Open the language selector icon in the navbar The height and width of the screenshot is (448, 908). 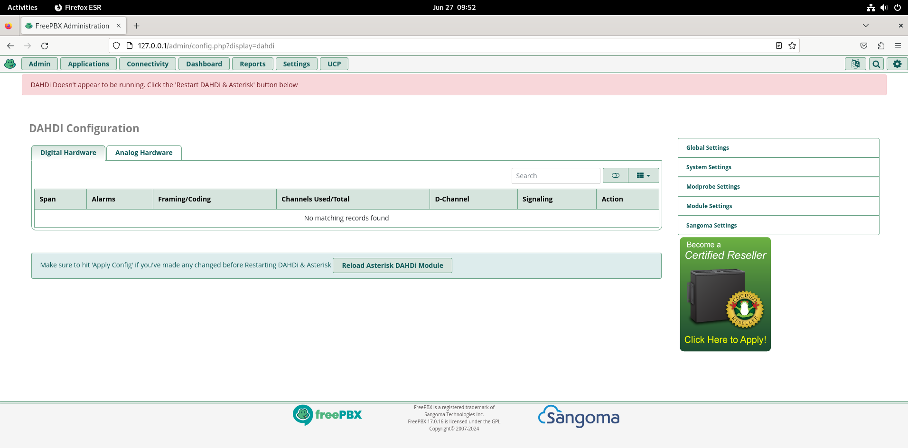(x=855, y=64)
